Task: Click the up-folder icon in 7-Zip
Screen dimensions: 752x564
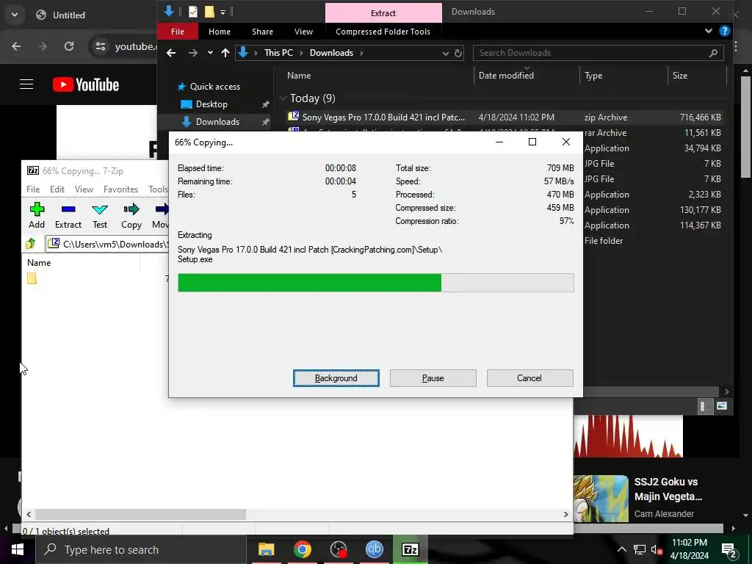Action: pyautogui.click(x=31, y=244)
